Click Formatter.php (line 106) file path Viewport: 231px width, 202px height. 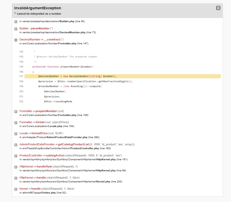[x=54, y=115]
